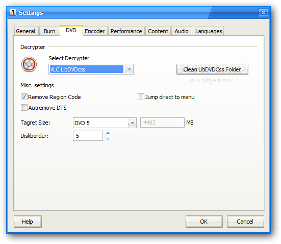
Task: Open the Audio tab
Action: (x=182, y=31)
